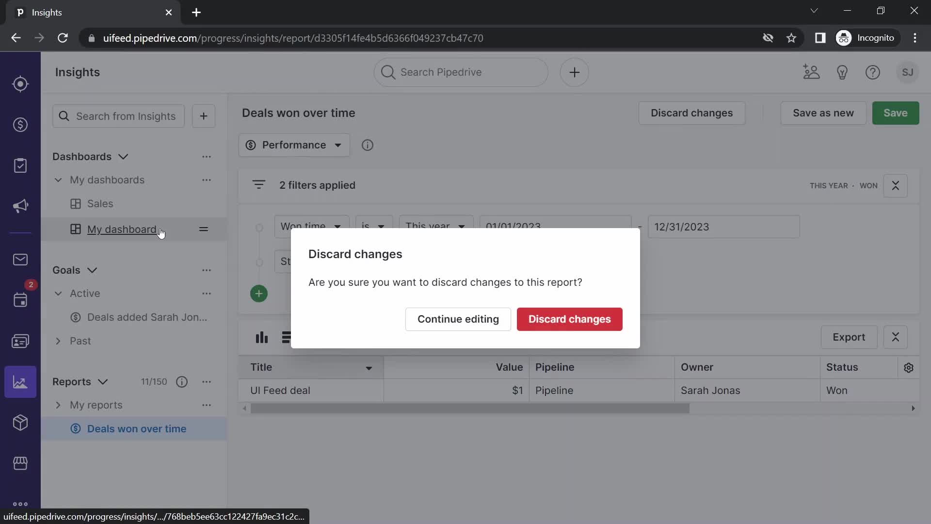Click add new Insights item plus button
The width and height of the screenshot is (931, 524).
click(204, 116)
